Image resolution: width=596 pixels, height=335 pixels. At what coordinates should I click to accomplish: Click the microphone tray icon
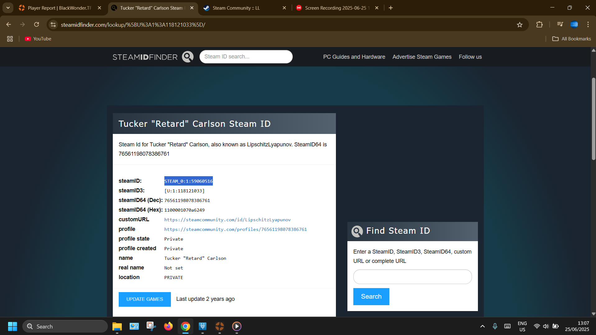pos(495,326)
